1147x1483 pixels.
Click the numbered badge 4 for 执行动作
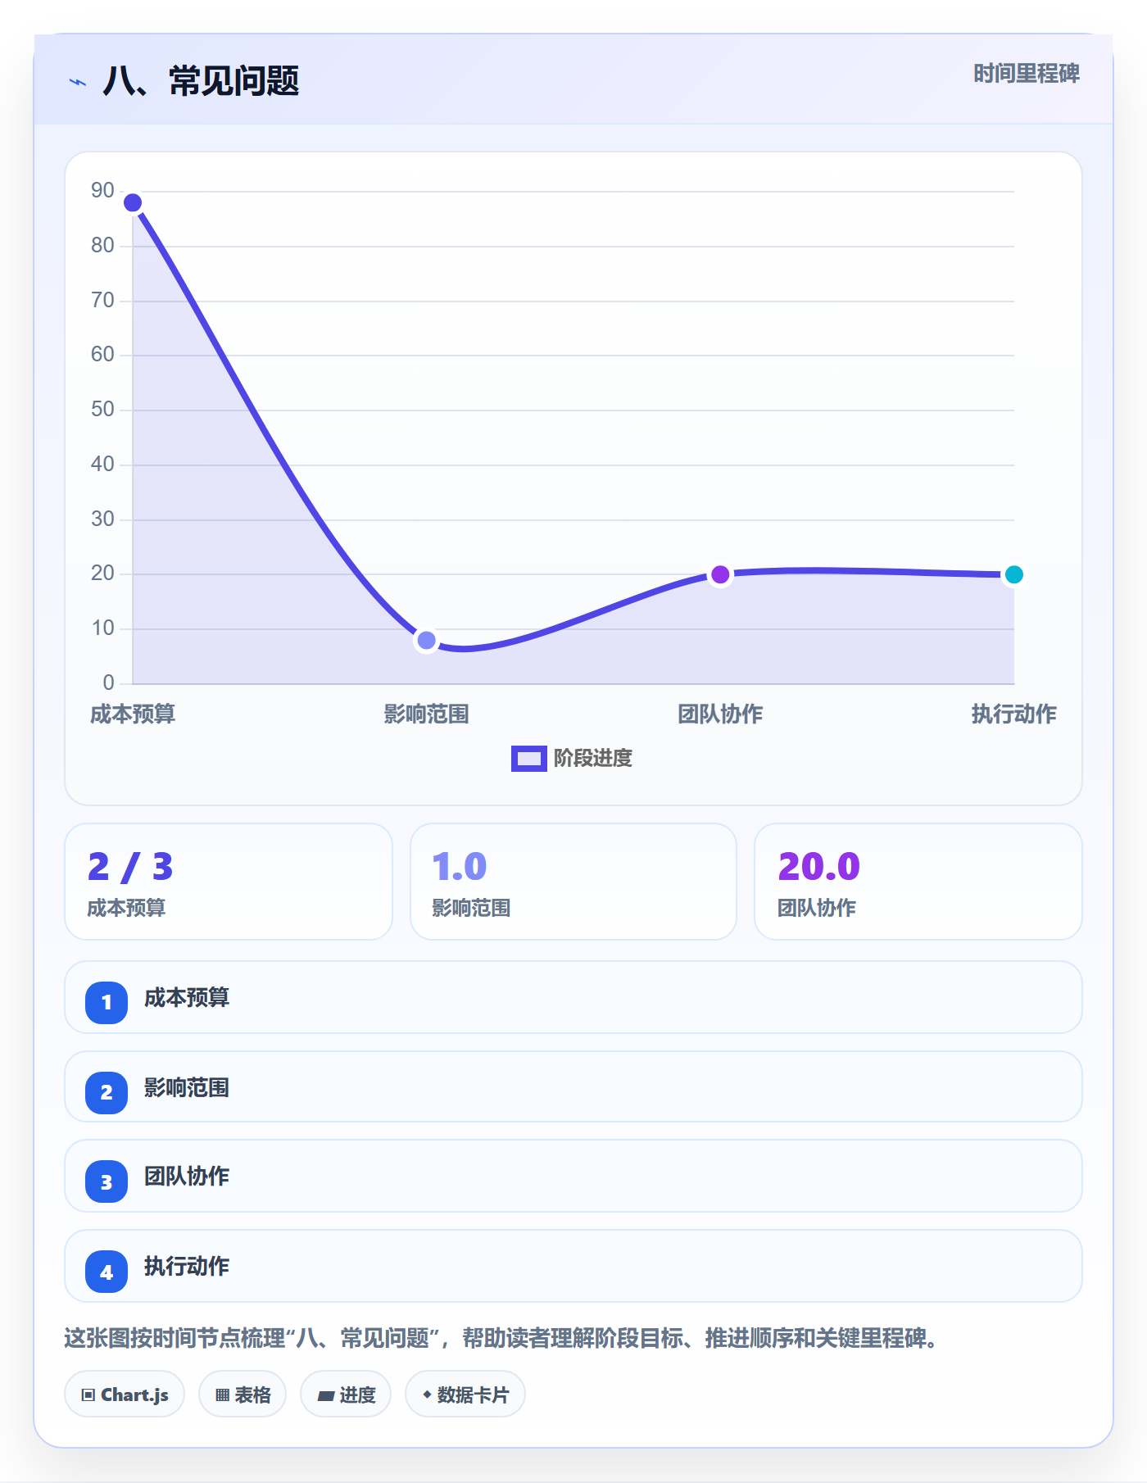(107, 1272)
